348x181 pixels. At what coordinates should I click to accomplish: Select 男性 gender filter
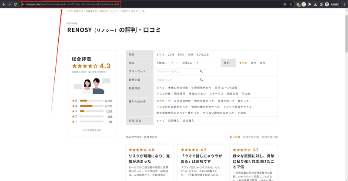coord(253,63)
